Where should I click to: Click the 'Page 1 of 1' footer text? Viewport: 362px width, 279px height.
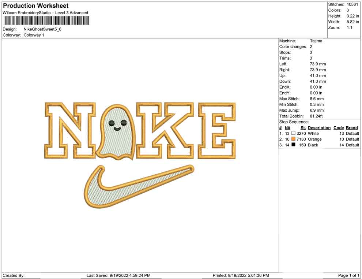pos(348,275)
